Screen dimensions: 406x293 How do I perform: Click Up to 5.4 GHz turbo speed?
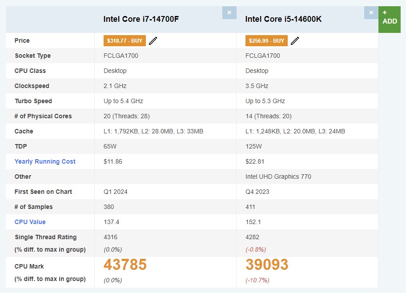pos(123,101)
